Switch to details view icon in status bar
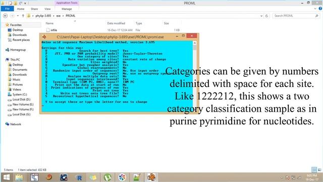 (x=314, y=170)
